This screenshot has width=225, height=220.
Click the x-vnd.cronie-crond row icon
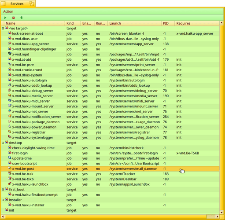(x=10, y=70)
